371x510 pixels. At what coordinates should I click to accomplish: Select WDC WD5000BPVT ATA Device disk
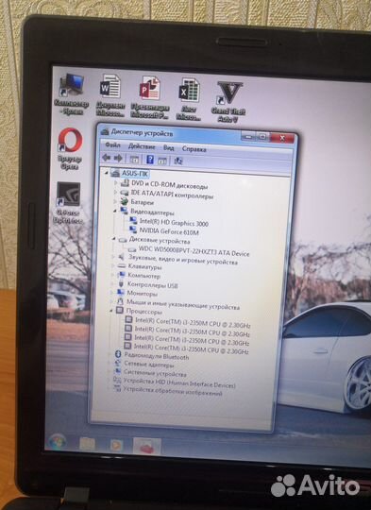click(x=194, y=251)
